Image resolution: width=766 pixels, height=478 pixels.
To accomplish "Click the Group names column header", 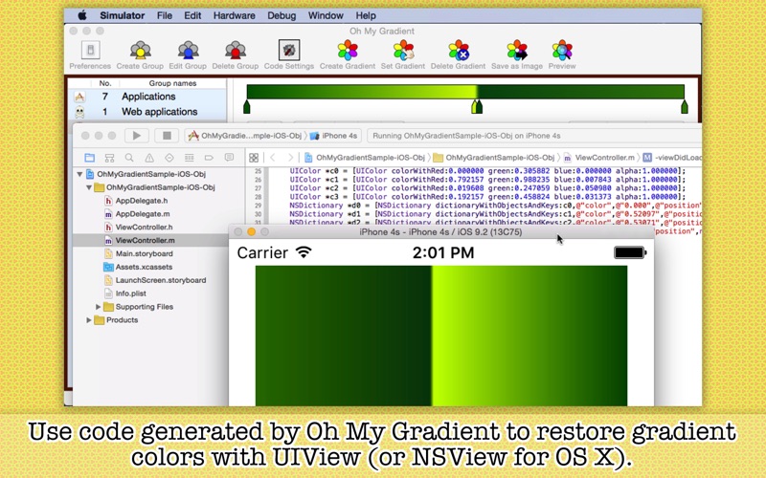I will [172, 83].
